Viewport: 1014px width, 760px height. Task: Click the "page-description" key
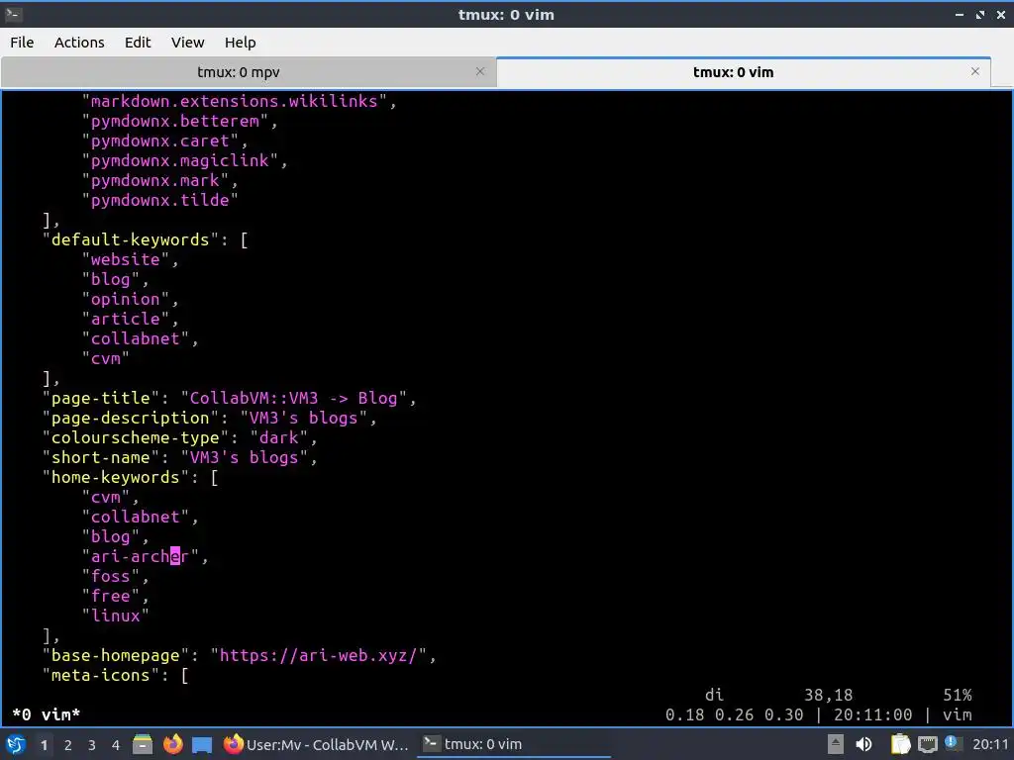click(131, 419)
